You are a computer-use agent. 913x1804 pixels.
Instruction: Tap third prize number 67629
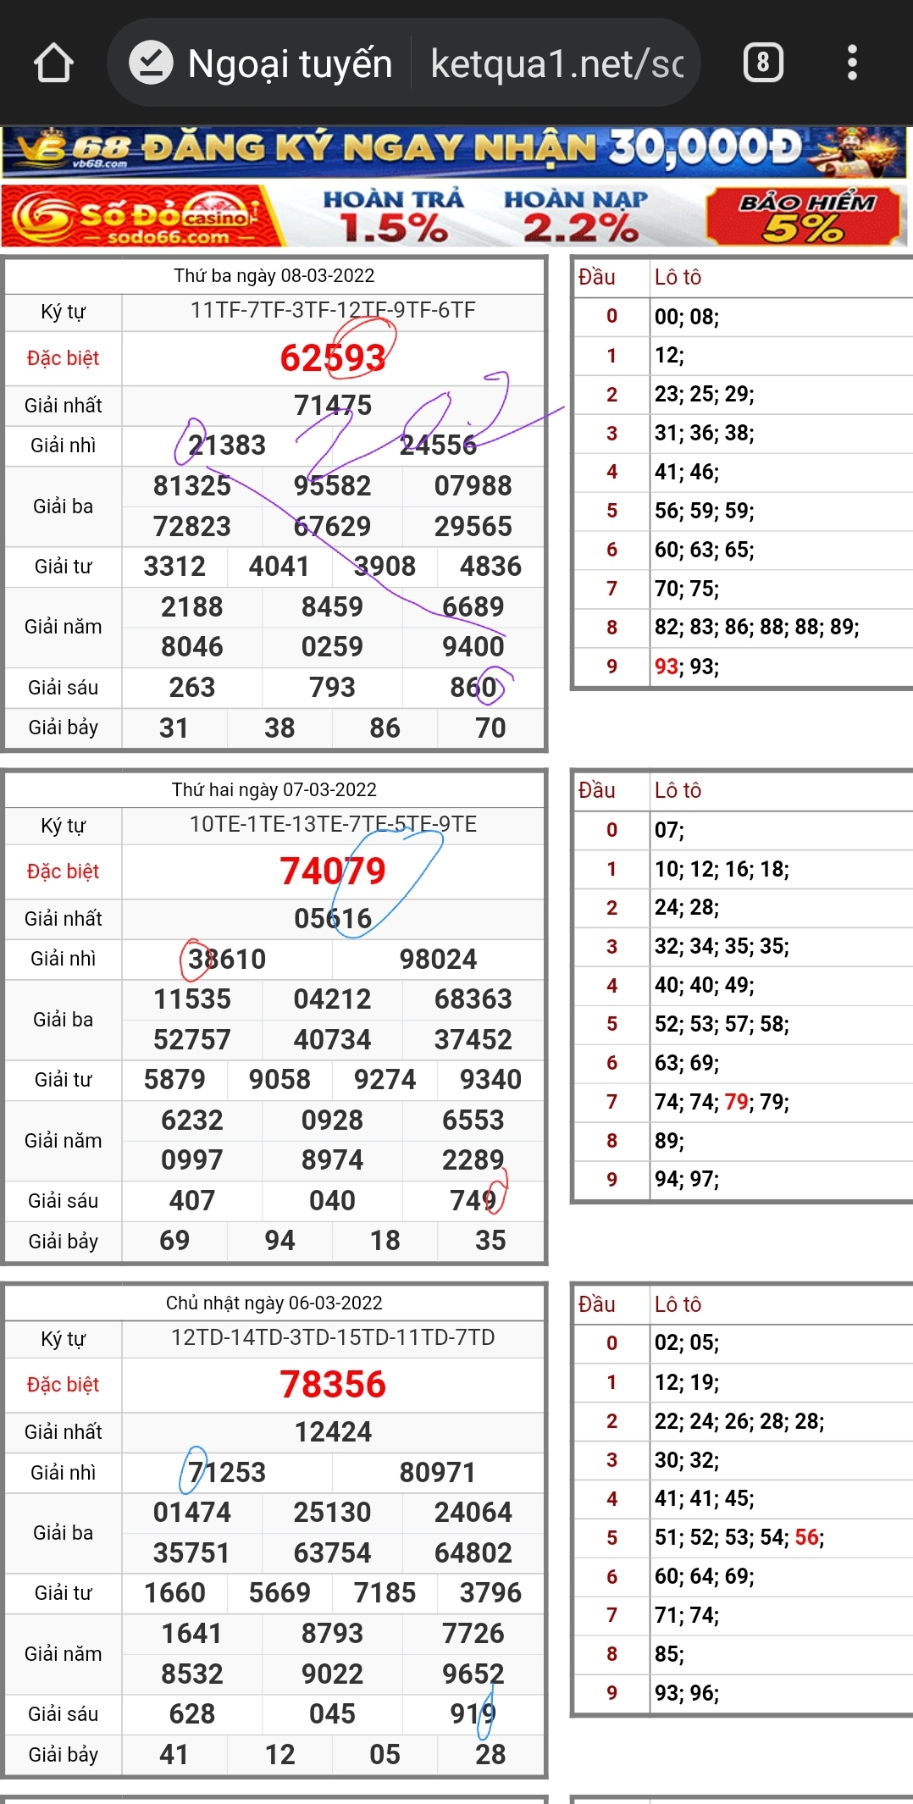[x=333, y=527]
